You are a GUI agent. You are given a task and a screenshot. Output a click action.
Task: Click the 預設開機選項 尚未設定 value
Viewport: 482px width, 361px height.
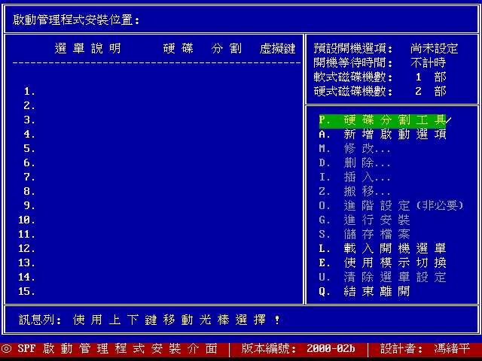434,49
